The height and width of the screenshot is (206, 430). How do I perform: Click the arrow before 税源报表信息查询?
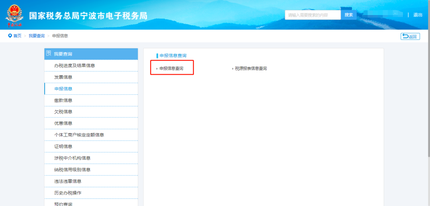coord(233,69)
